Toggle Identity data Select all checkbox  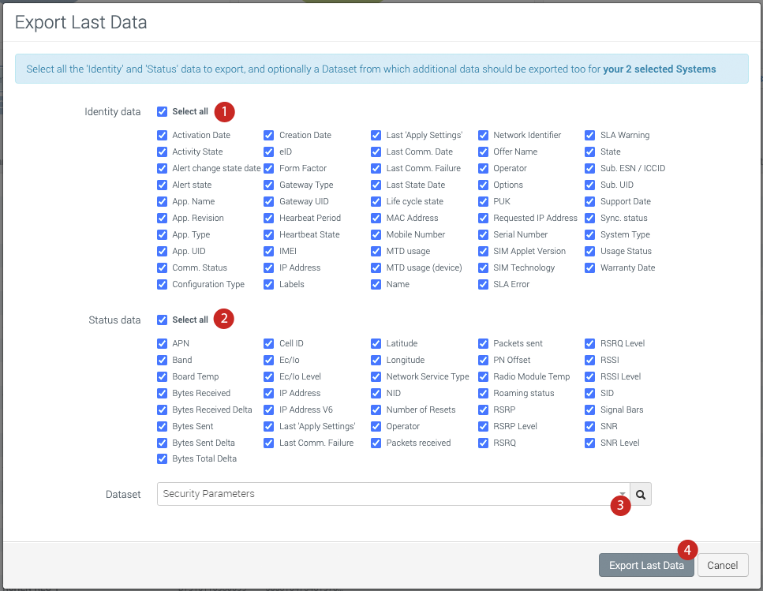[163, 112]
